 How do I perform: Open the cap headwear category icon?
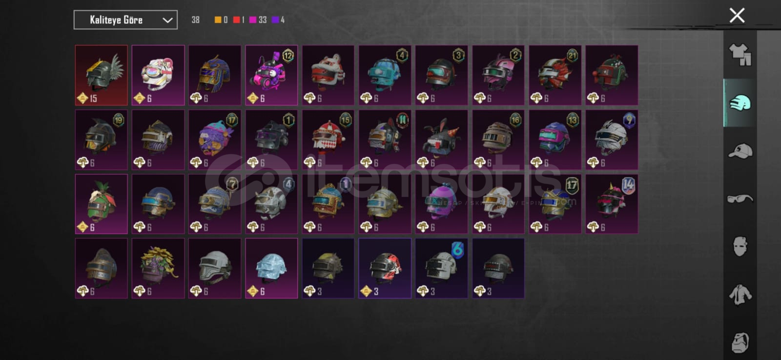[740, 151]
